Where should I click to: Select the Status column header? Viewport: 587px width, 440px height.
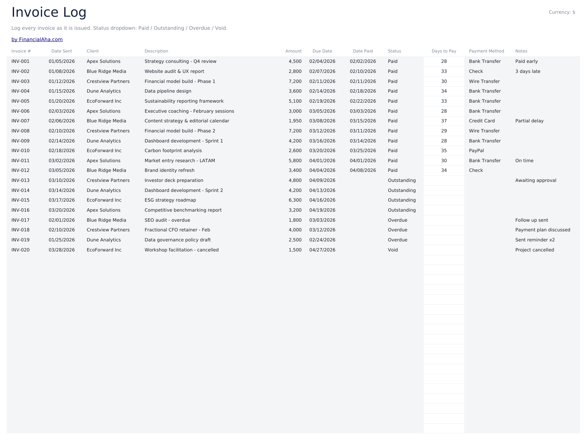[x=395, y=51]
